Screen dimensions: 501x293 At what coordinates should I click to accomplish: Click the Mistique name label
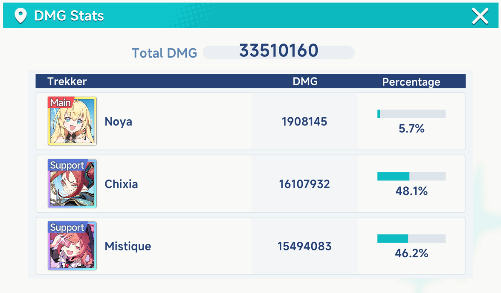pyautogui.click(x=128, y=247)
